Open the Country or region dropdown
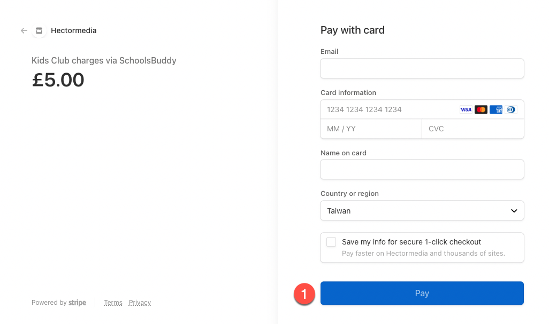The image size is (549, 324). (x=422, y=210)
